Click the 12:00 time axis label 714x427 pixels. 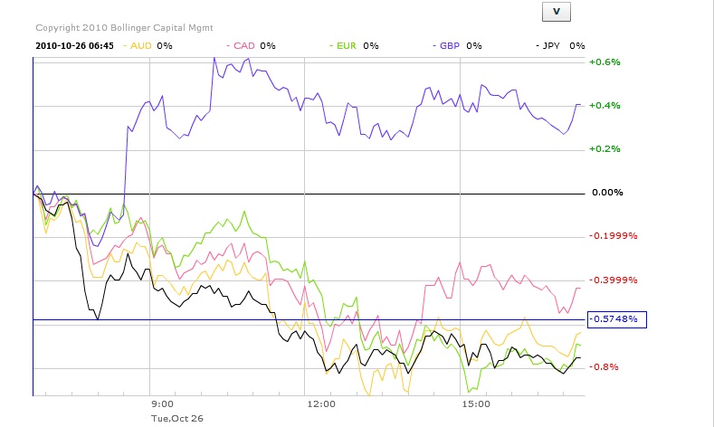(321, 403)
